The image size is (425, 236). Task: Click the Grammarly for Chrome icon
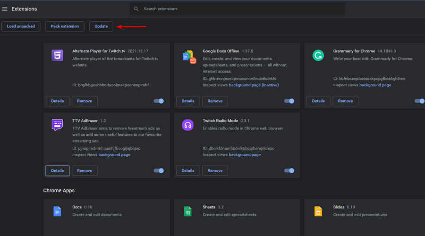(318, 55)
